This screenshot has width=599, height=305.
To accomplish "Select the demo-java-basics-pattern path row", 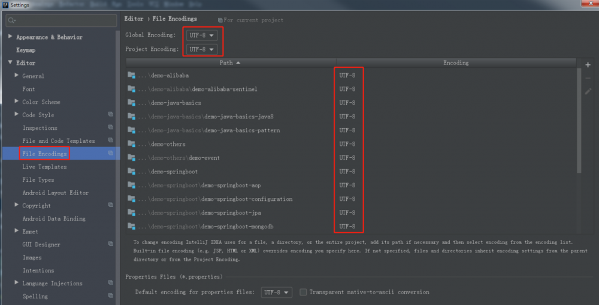I will click(351, 130).
